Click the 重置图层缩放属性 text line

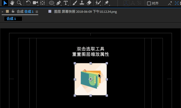pyautogui.click(x=91, y=54)
